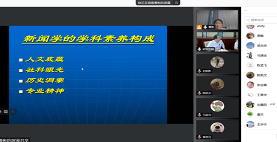Viewport: 277px width, 142px height.
Task: Expand the dropdown arrow above the member search
Action: click(x=245, y=10)
